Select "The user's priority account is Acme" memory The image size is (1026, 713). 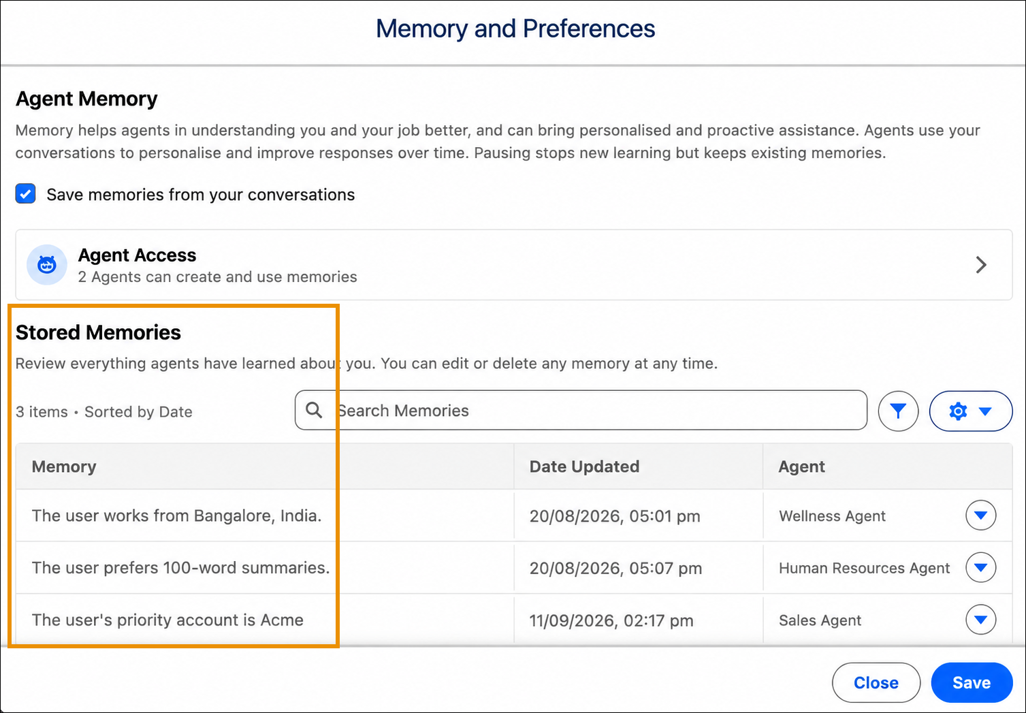pos(167,620)
